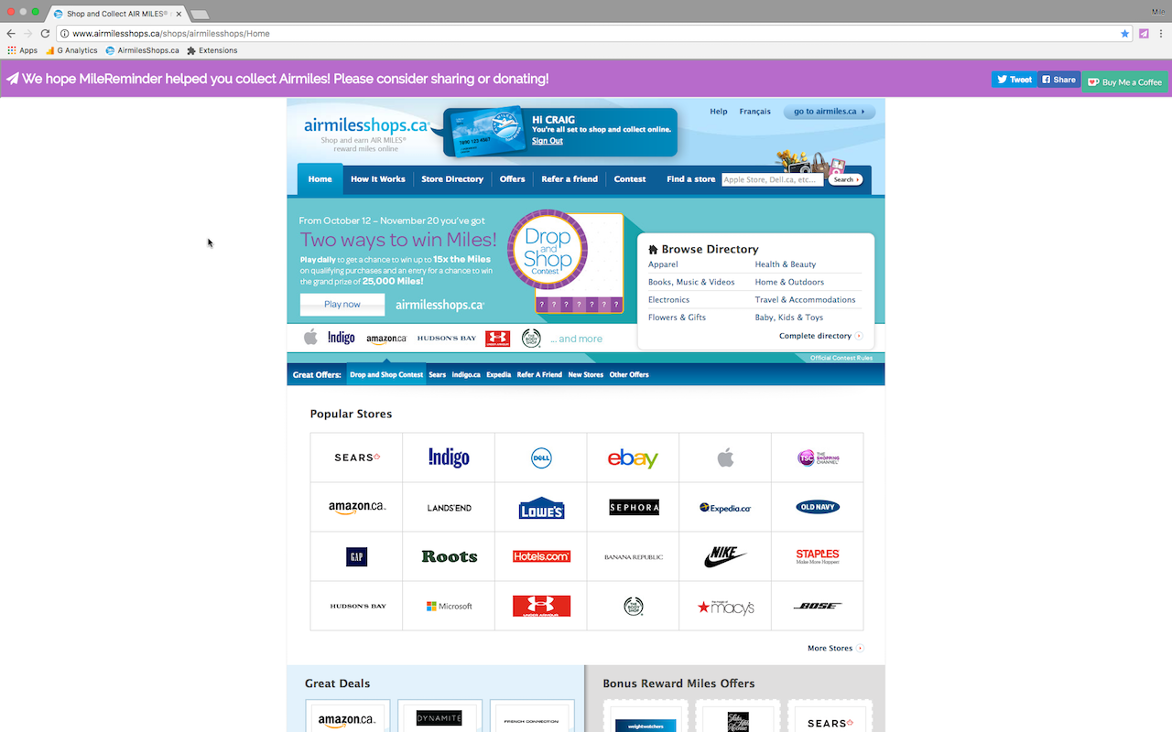Screen dimensions: 1172x732
Task: Open the Electronics directory category
Action: pyautogui.click(x=669, y=299)
